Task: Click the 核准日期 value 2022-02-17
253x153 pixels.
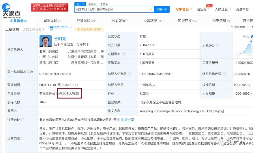Action: pyautogui.click(x=242, y=85)
